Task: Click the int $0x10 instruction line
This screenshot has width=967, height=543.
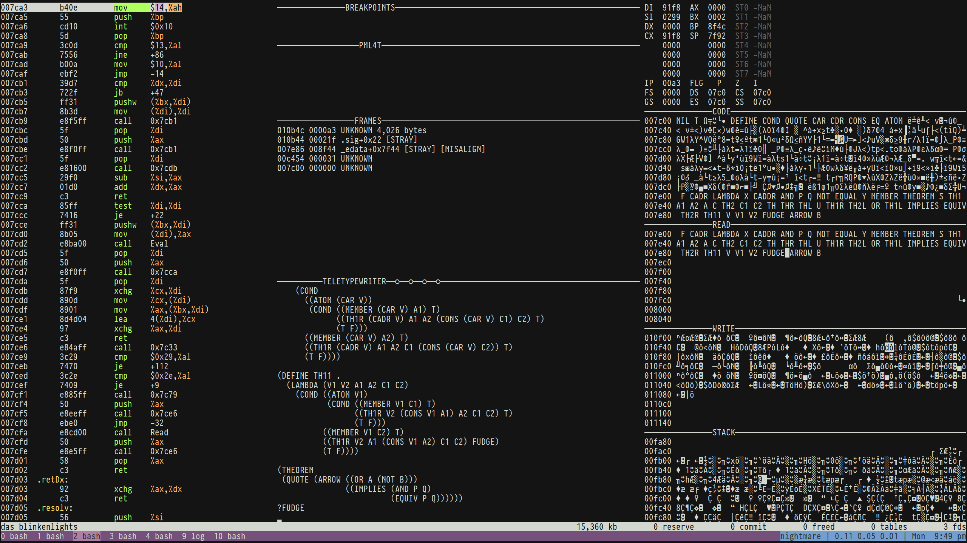Action: tap(143, 26)
